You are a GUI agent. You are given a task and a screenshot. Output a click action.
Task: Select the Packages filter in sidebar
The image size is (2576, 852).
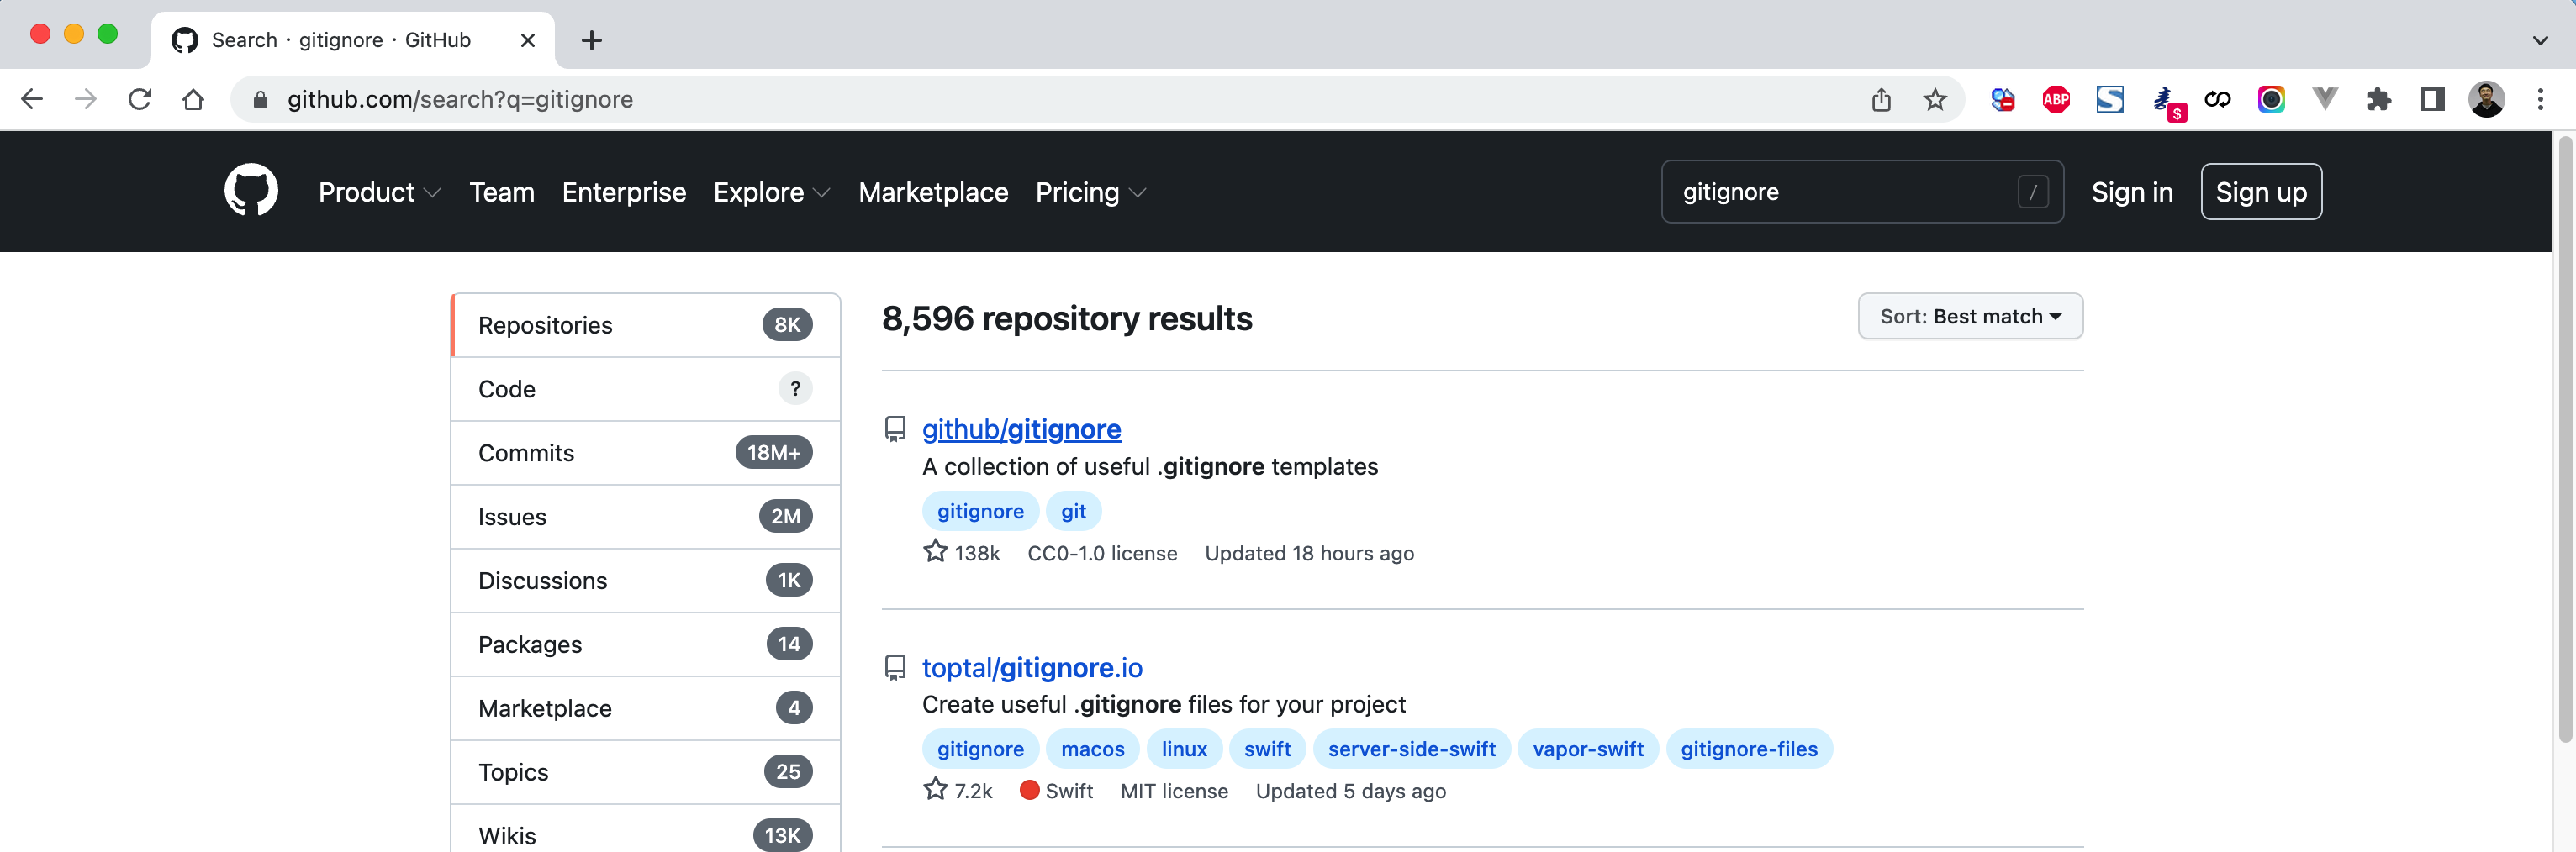[646, 644]
